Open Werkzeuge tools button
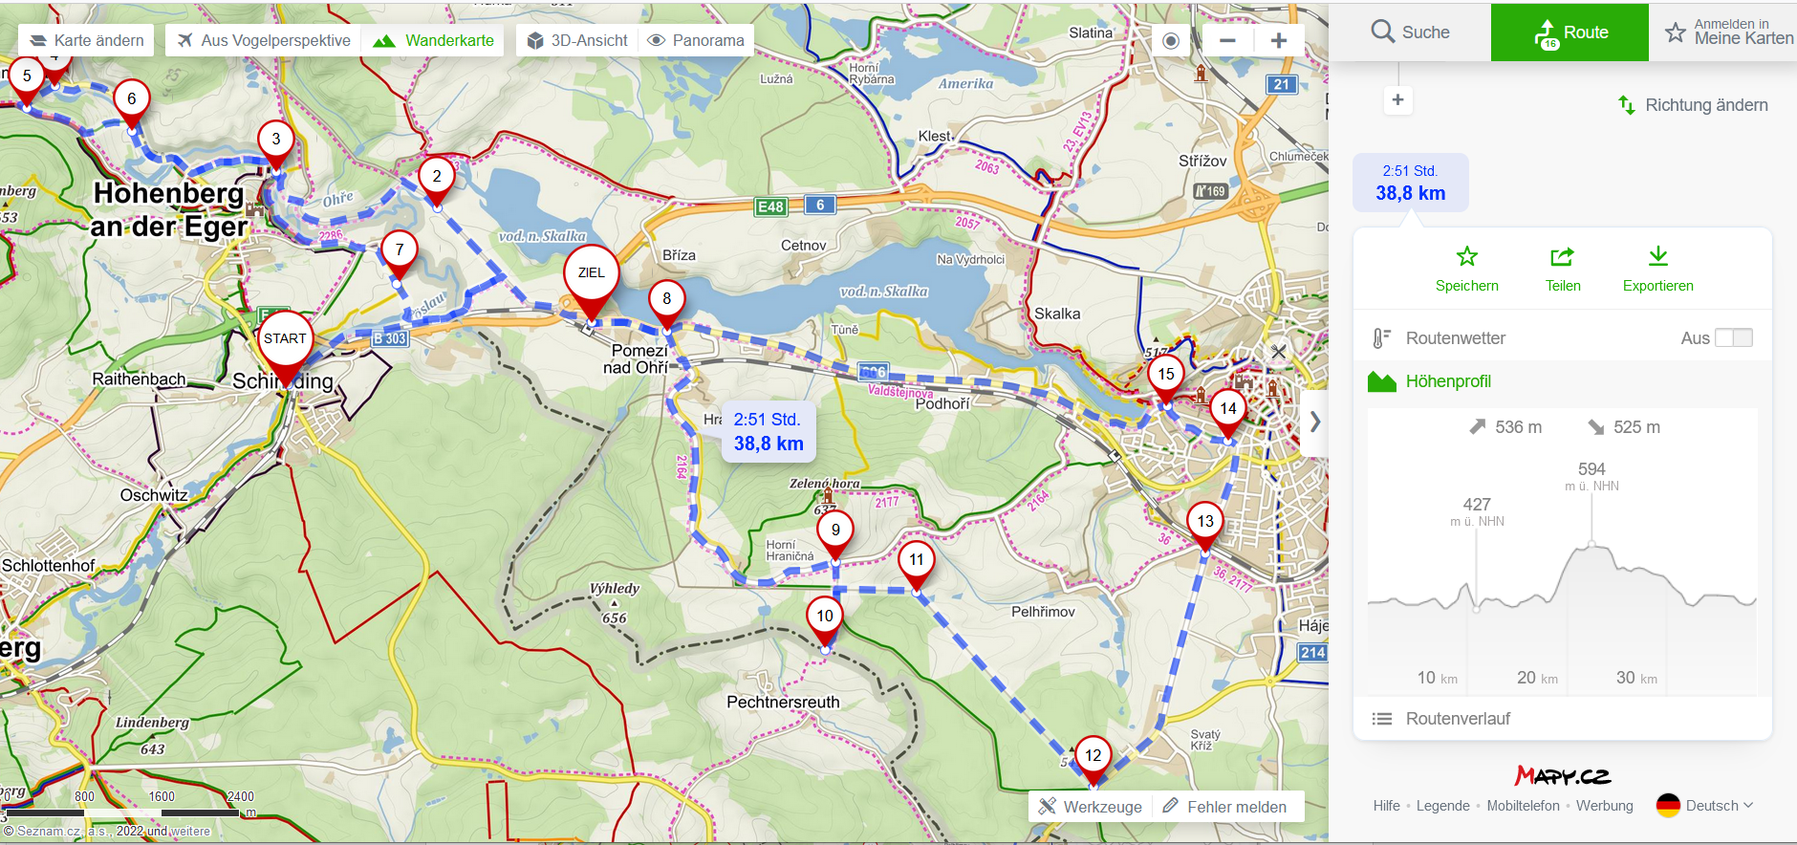 pos(1090,807)
